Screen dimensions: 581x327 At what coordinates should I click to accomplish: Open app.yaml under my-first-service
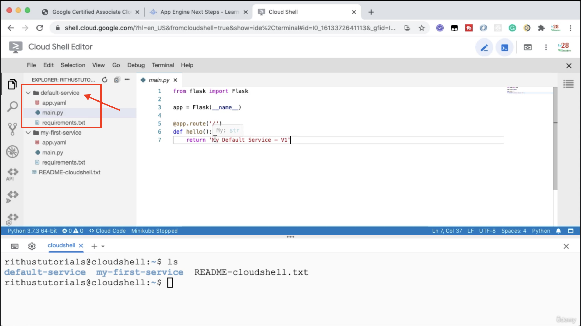coord(54,143)
